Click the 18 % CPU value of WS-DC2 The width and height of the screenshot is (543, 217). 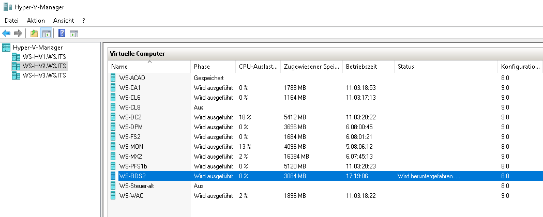[x=245, y=117]
